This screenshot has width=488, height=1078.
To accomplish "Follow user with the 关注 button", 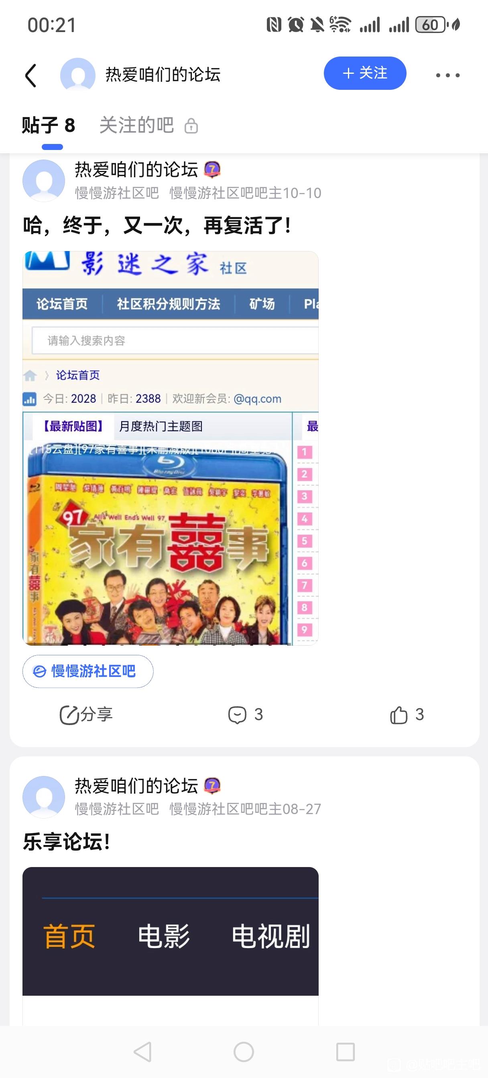I will point(365,73).
